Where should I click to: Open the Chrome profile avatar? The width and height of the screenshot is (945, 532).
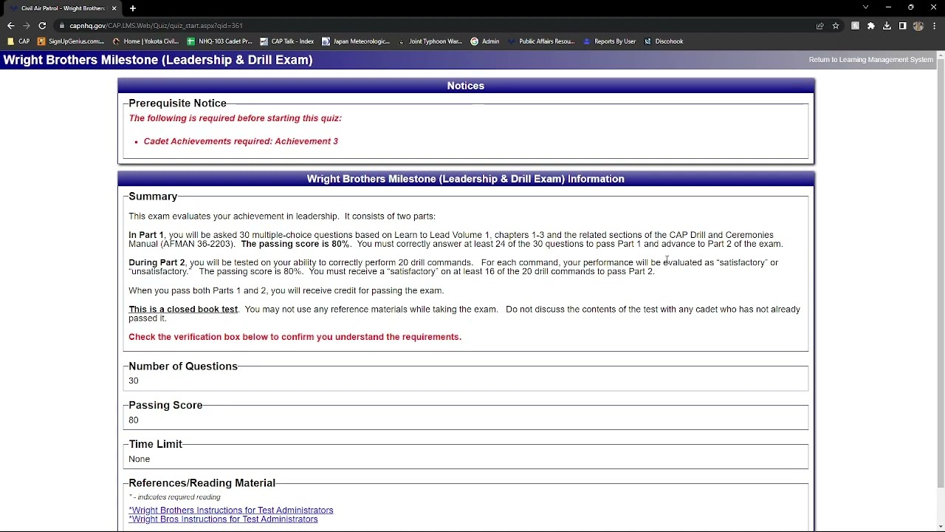[x=918, y=26]
